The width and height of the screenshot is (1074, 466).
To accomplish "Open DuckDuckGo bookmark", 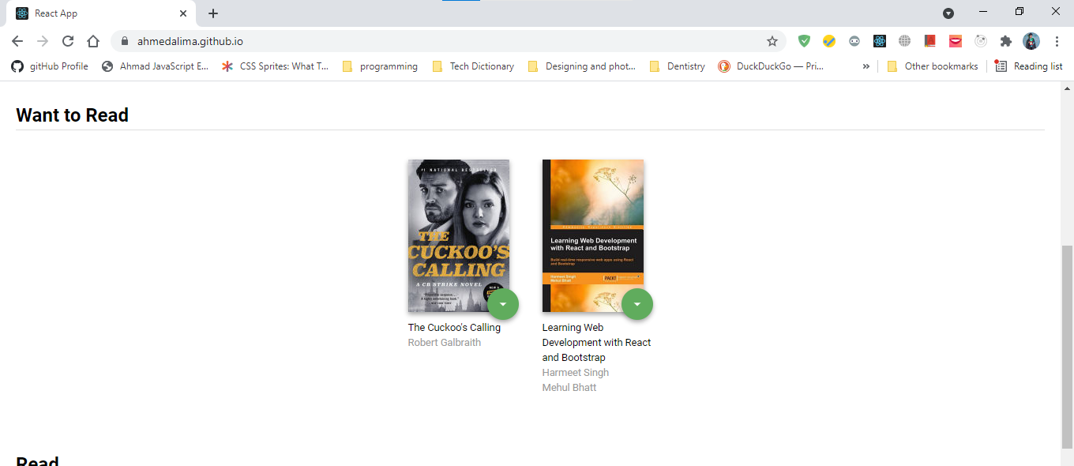I will click(x=771, y=66).
